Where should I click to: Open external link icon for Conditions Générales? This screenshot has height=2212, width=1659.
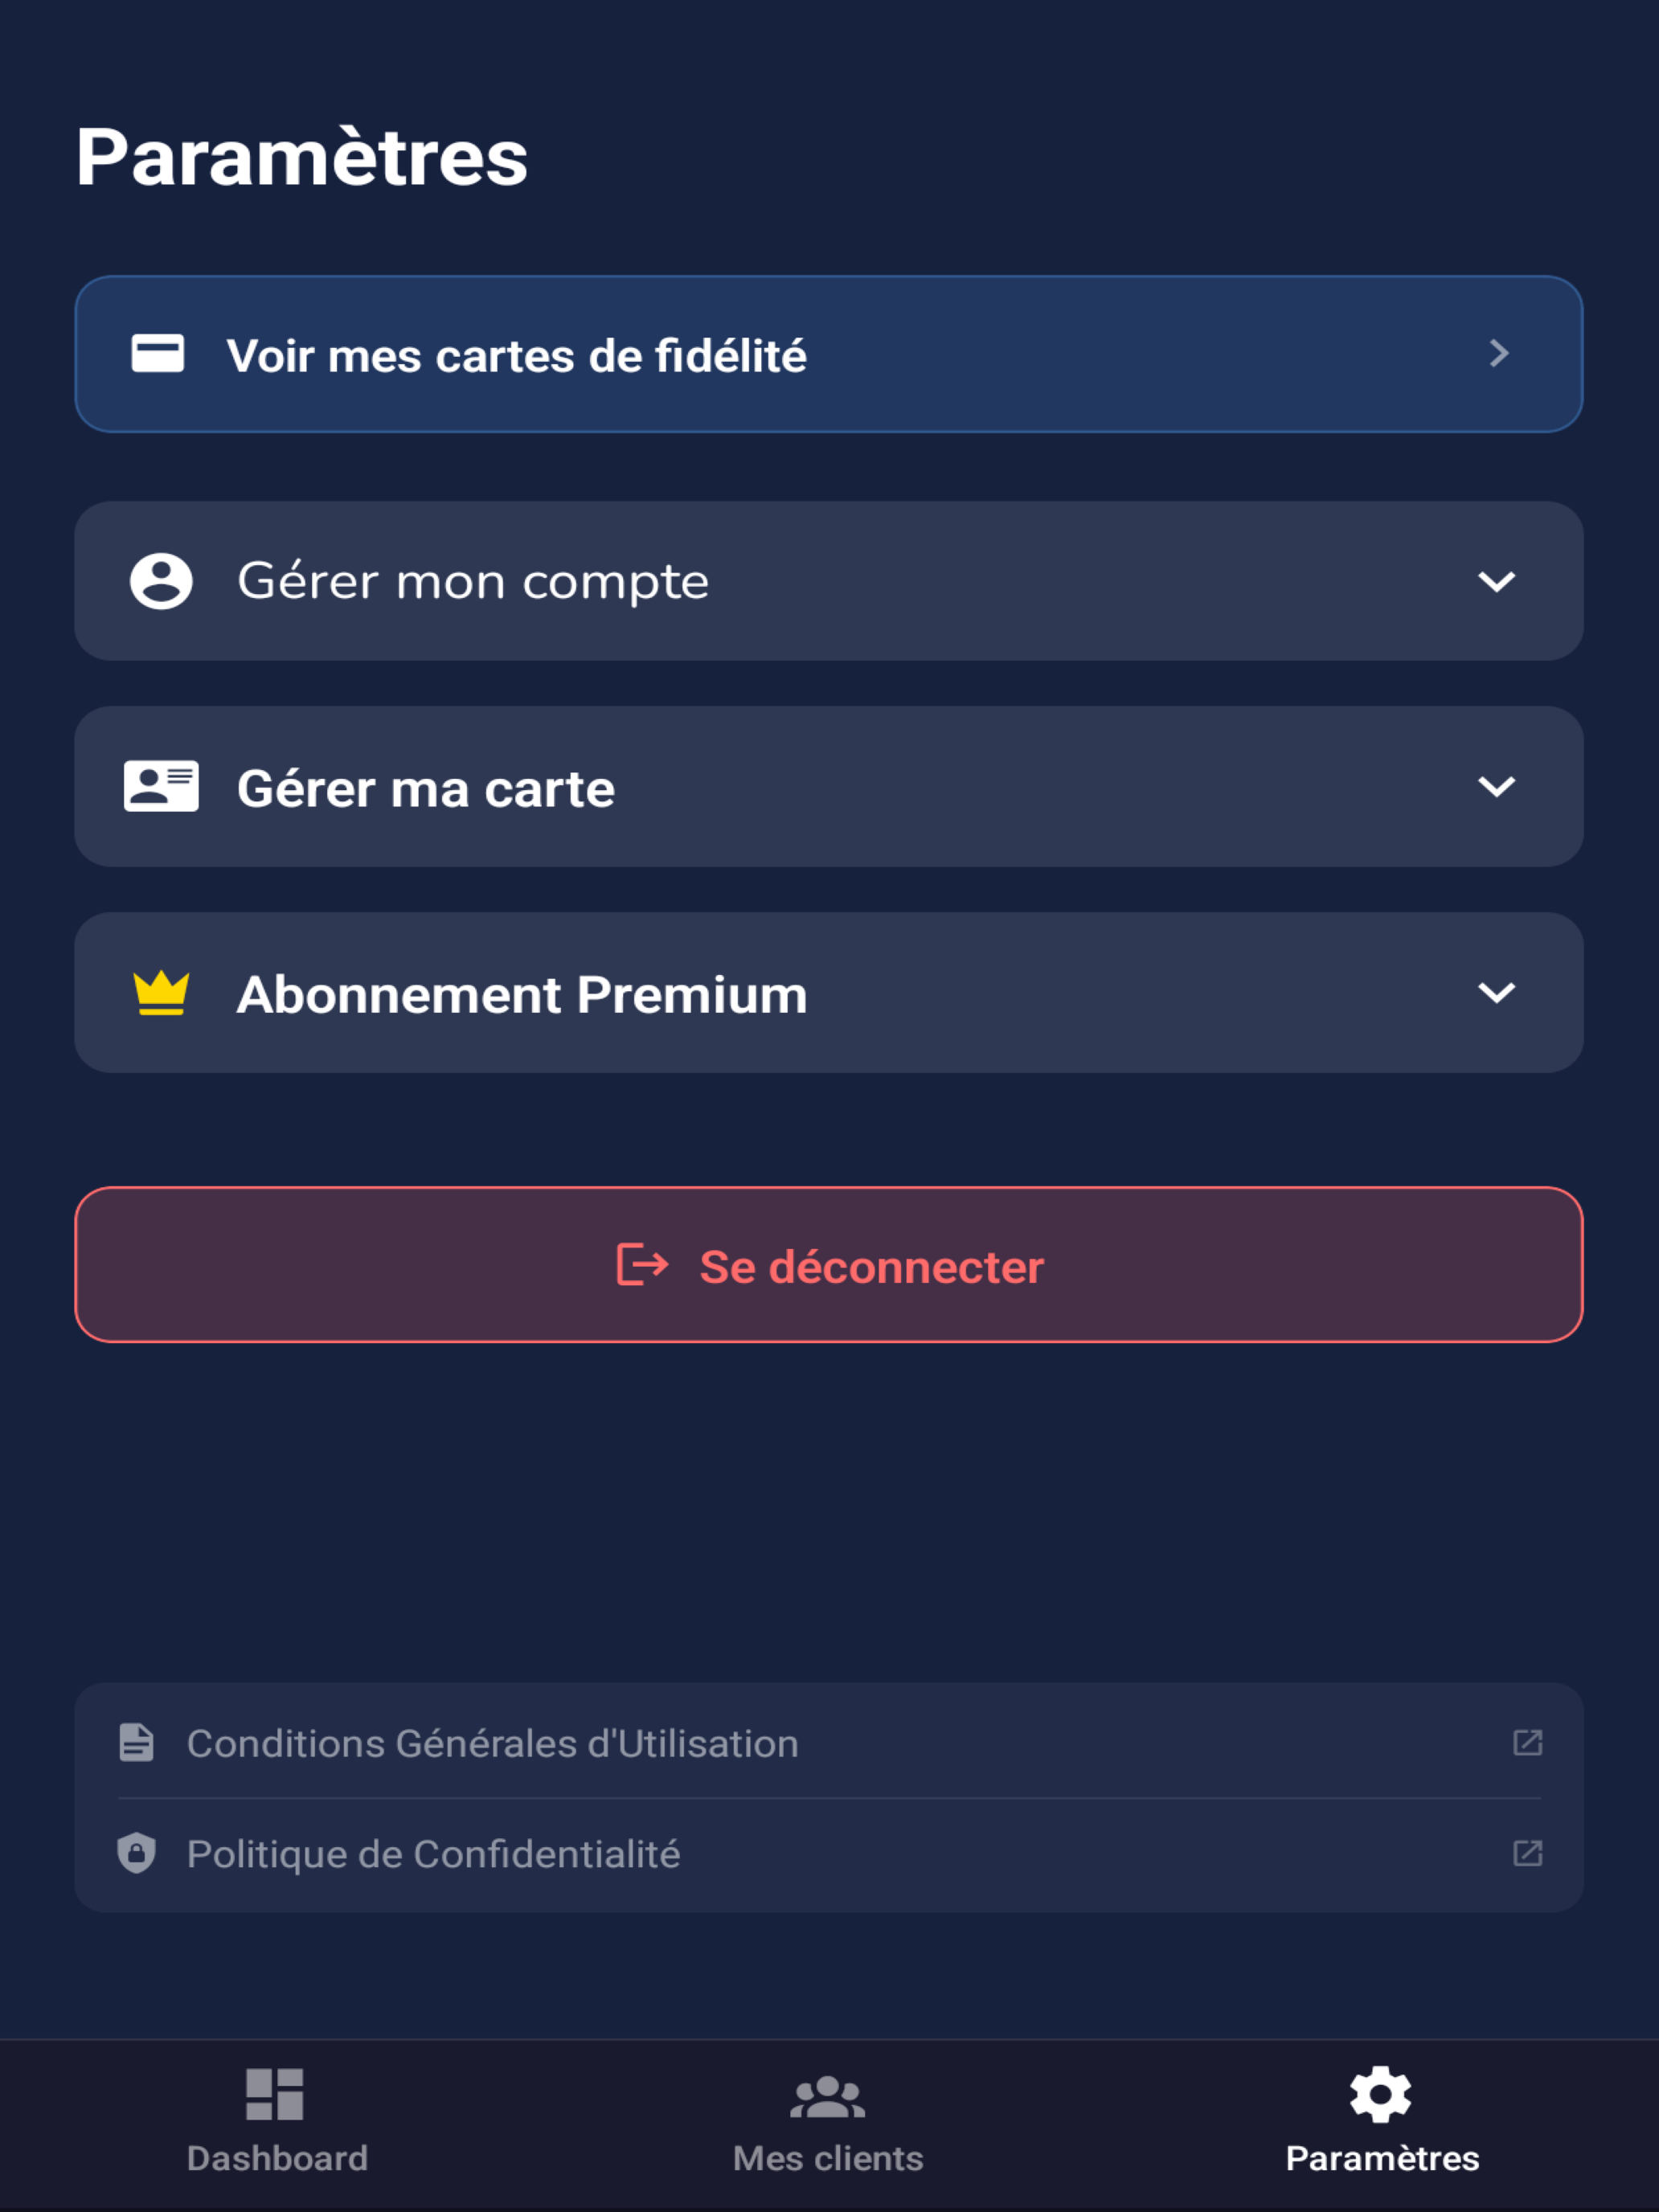point(1527,1743)
